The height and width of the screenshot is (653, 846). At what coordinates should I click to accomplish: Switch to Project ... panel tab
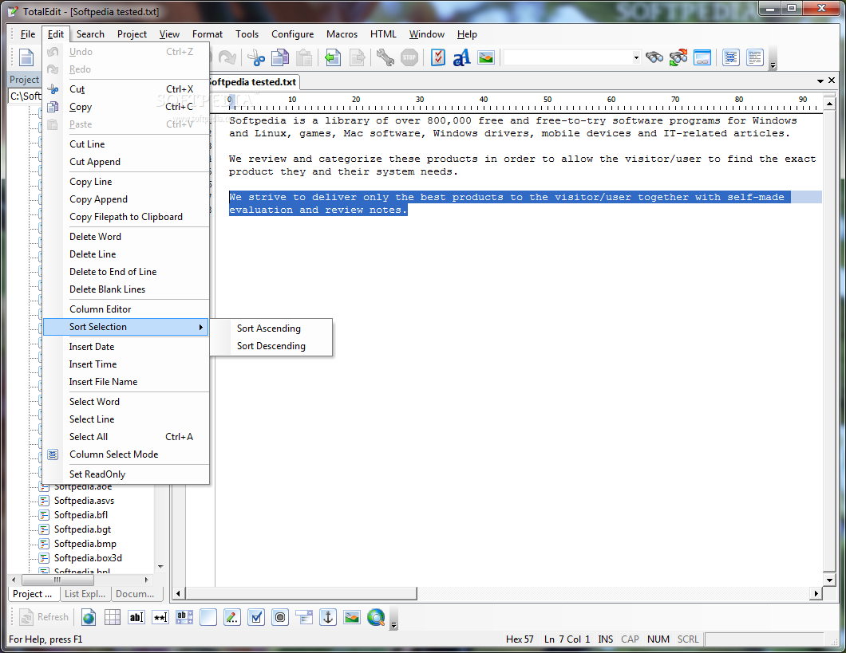click(33, 594)
